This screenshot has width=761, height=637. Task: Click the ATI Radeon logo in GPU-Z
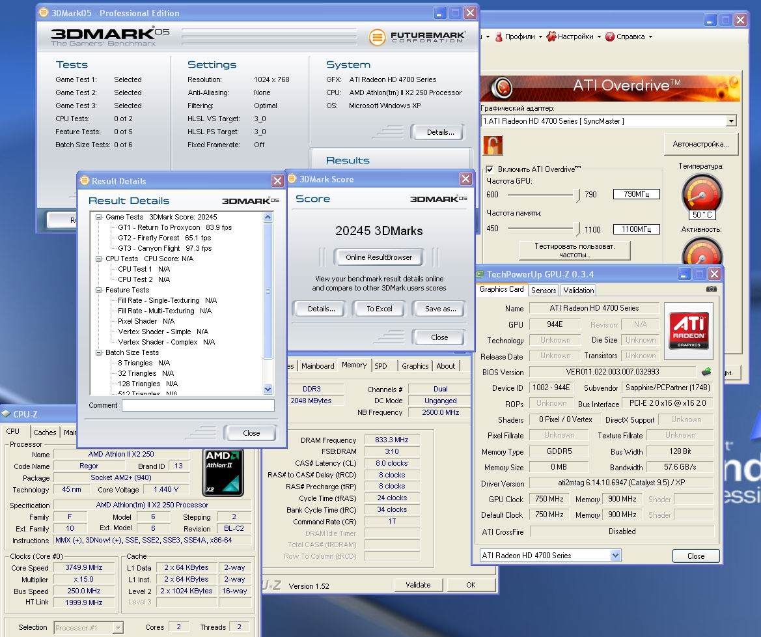tap(689, 331)
